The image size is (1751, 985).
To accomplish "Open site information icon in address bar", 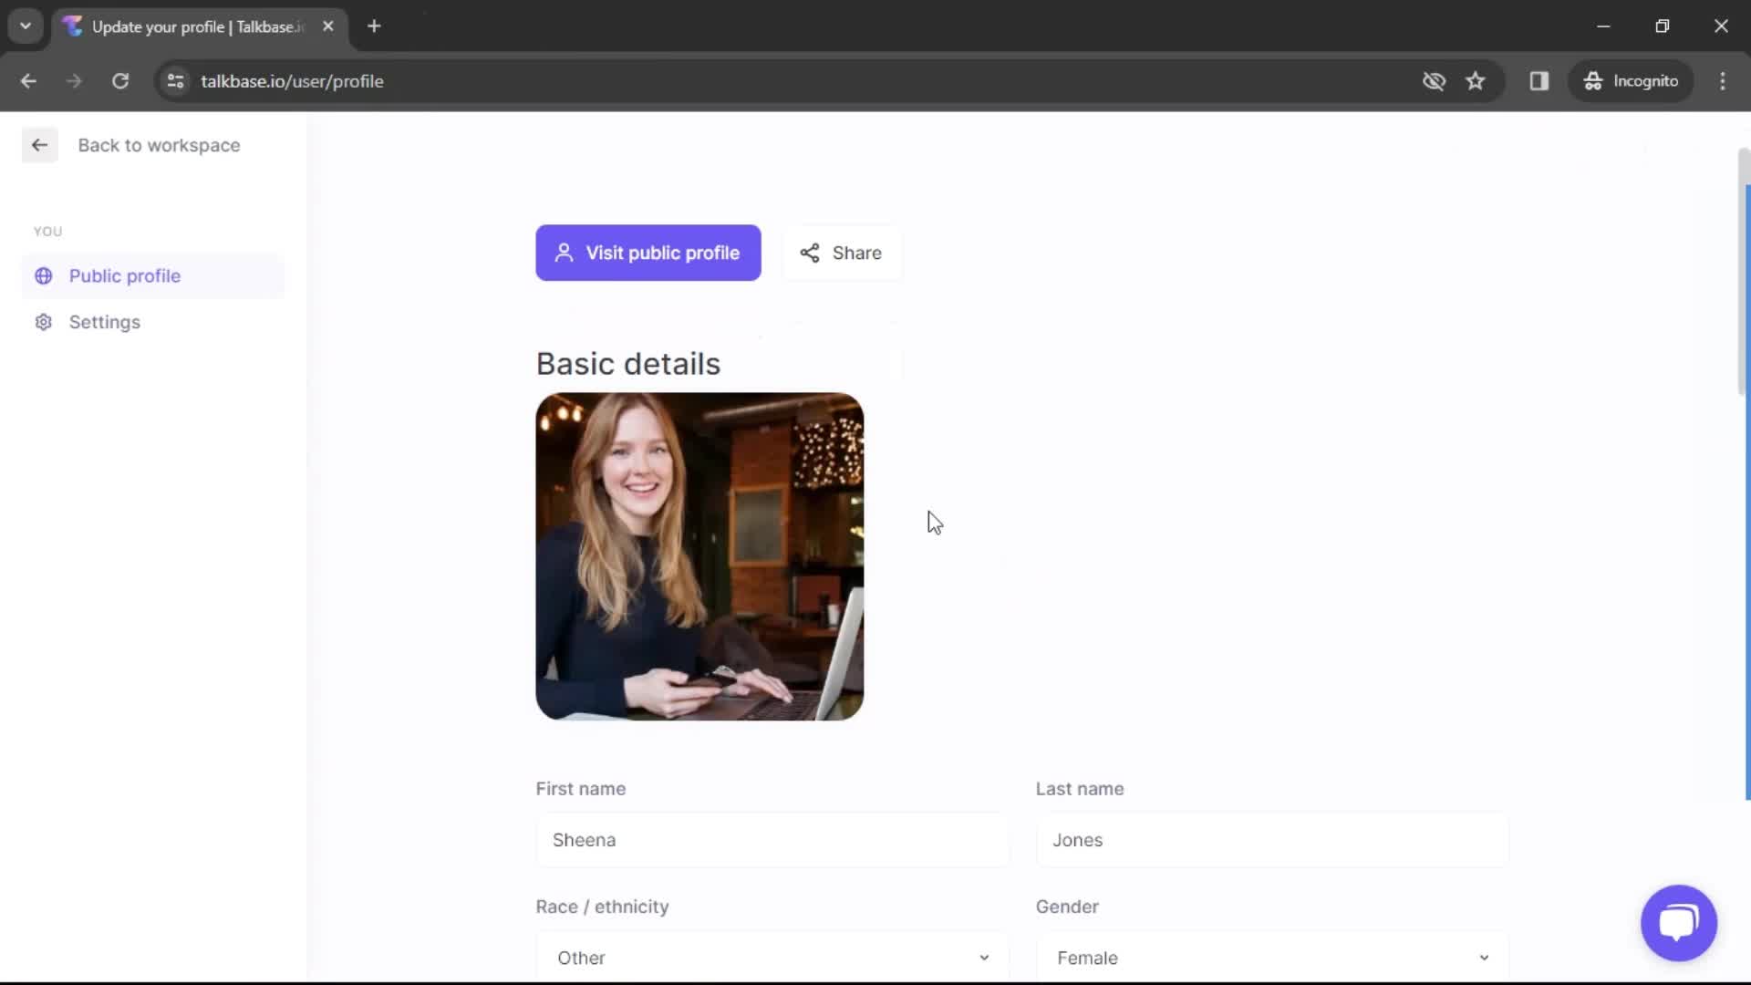I will [175, 81].
